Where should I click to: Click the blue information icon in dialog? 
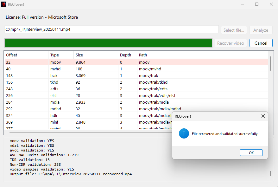184,133
